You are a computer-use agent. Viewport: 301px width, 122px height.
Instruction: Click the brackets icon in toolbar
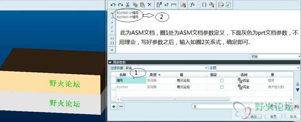(x=204, y=5)
